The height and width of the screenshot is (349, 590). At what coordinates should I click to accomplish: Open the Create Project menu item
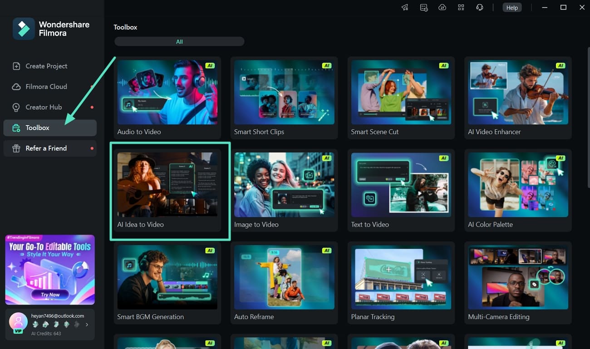click(x=50, y=66)
